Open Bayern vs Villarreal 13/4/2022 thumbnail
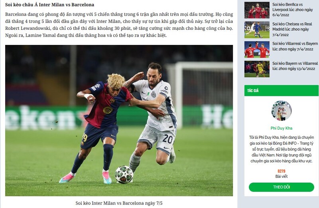Viewport: 319px width, 208px height. [257, 69]
